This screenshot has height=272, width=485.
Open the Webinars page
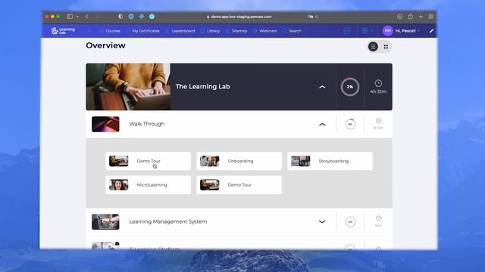tap(265, 31)
